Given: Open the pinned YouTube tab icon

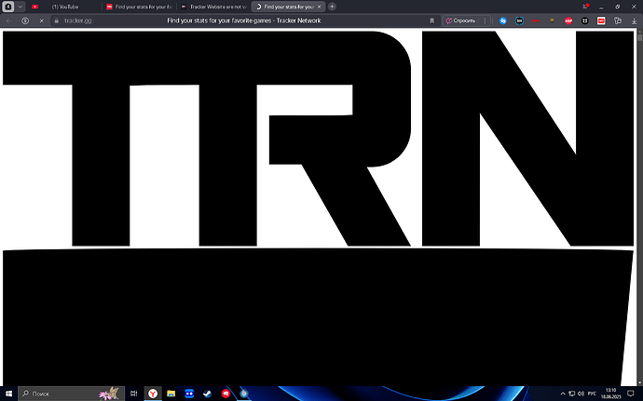Looking at the screenshot, I should pos(34,7).
